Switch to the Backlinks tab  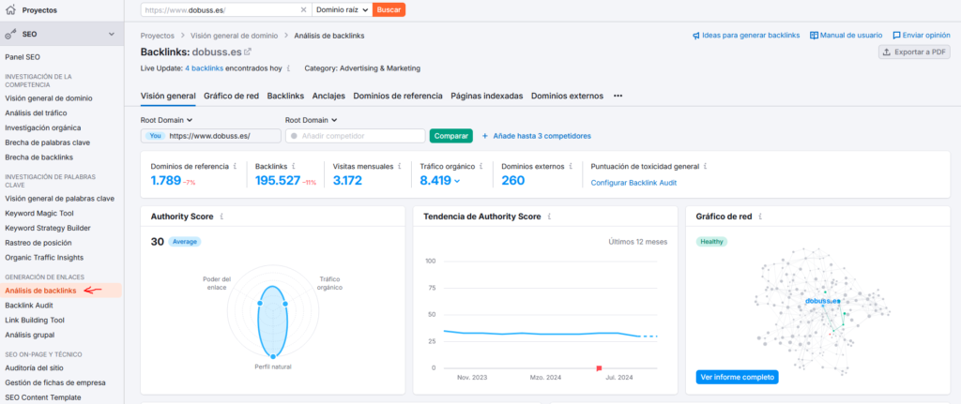click(285, 97)
